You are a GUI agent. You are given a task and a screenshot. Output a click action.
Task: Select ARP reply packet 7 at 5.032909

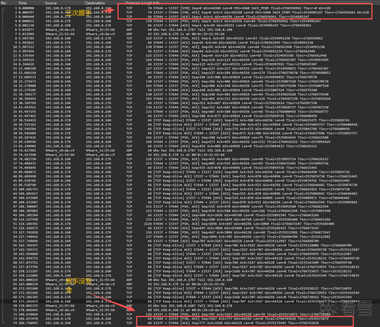(190, 34)
